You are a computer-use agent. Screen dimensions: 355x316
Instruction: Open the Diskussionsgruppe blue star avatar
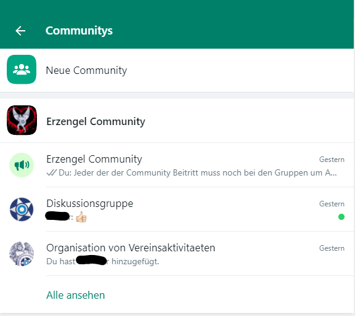click(22, 209)
